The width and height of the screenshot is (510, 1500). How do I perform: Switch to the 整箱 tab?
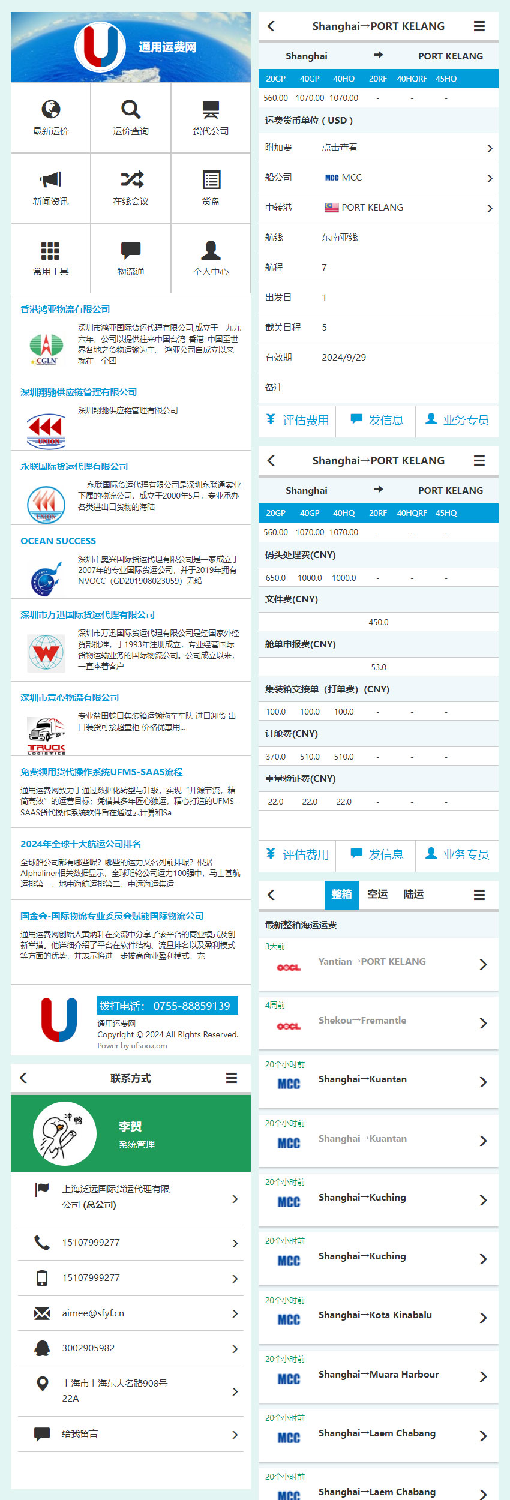(341, 895)
